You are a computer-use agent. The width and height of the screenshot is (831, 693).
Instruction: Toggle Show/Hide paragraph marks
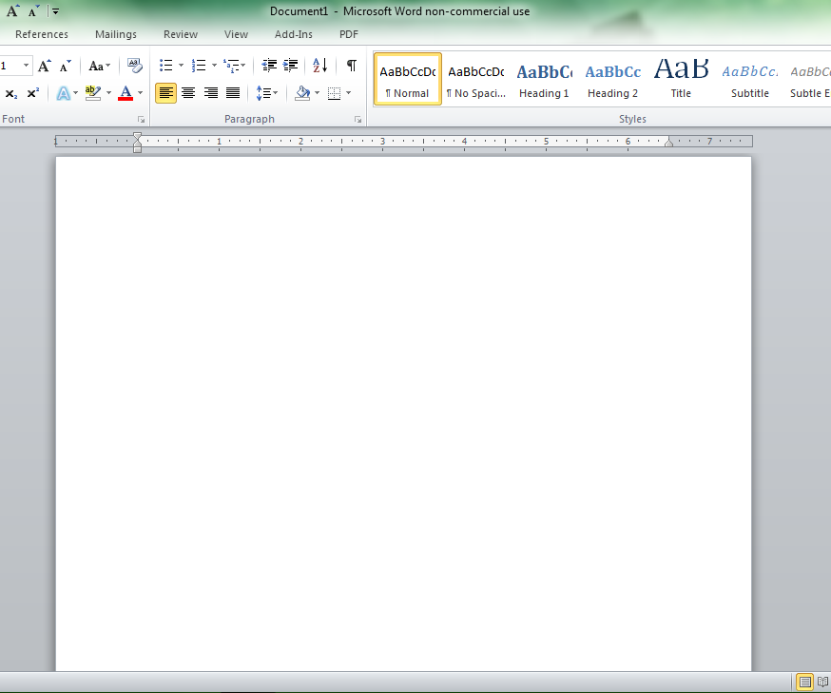click(350, 63)
